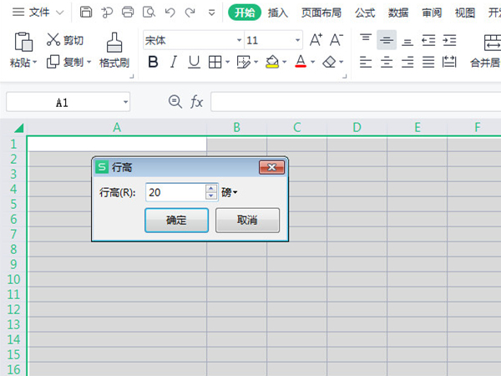This screenshot has height=376, width=501.
Task: Align text left icon
Action: click(x=366, y=62)
